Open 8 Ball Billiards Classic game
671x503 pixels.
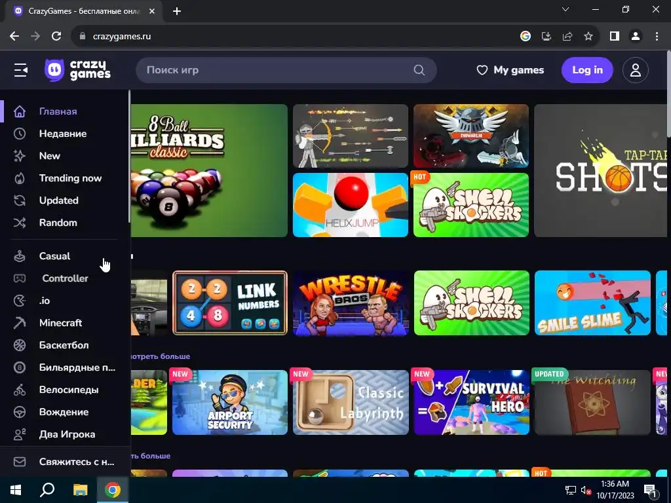[x=209, y=171]
